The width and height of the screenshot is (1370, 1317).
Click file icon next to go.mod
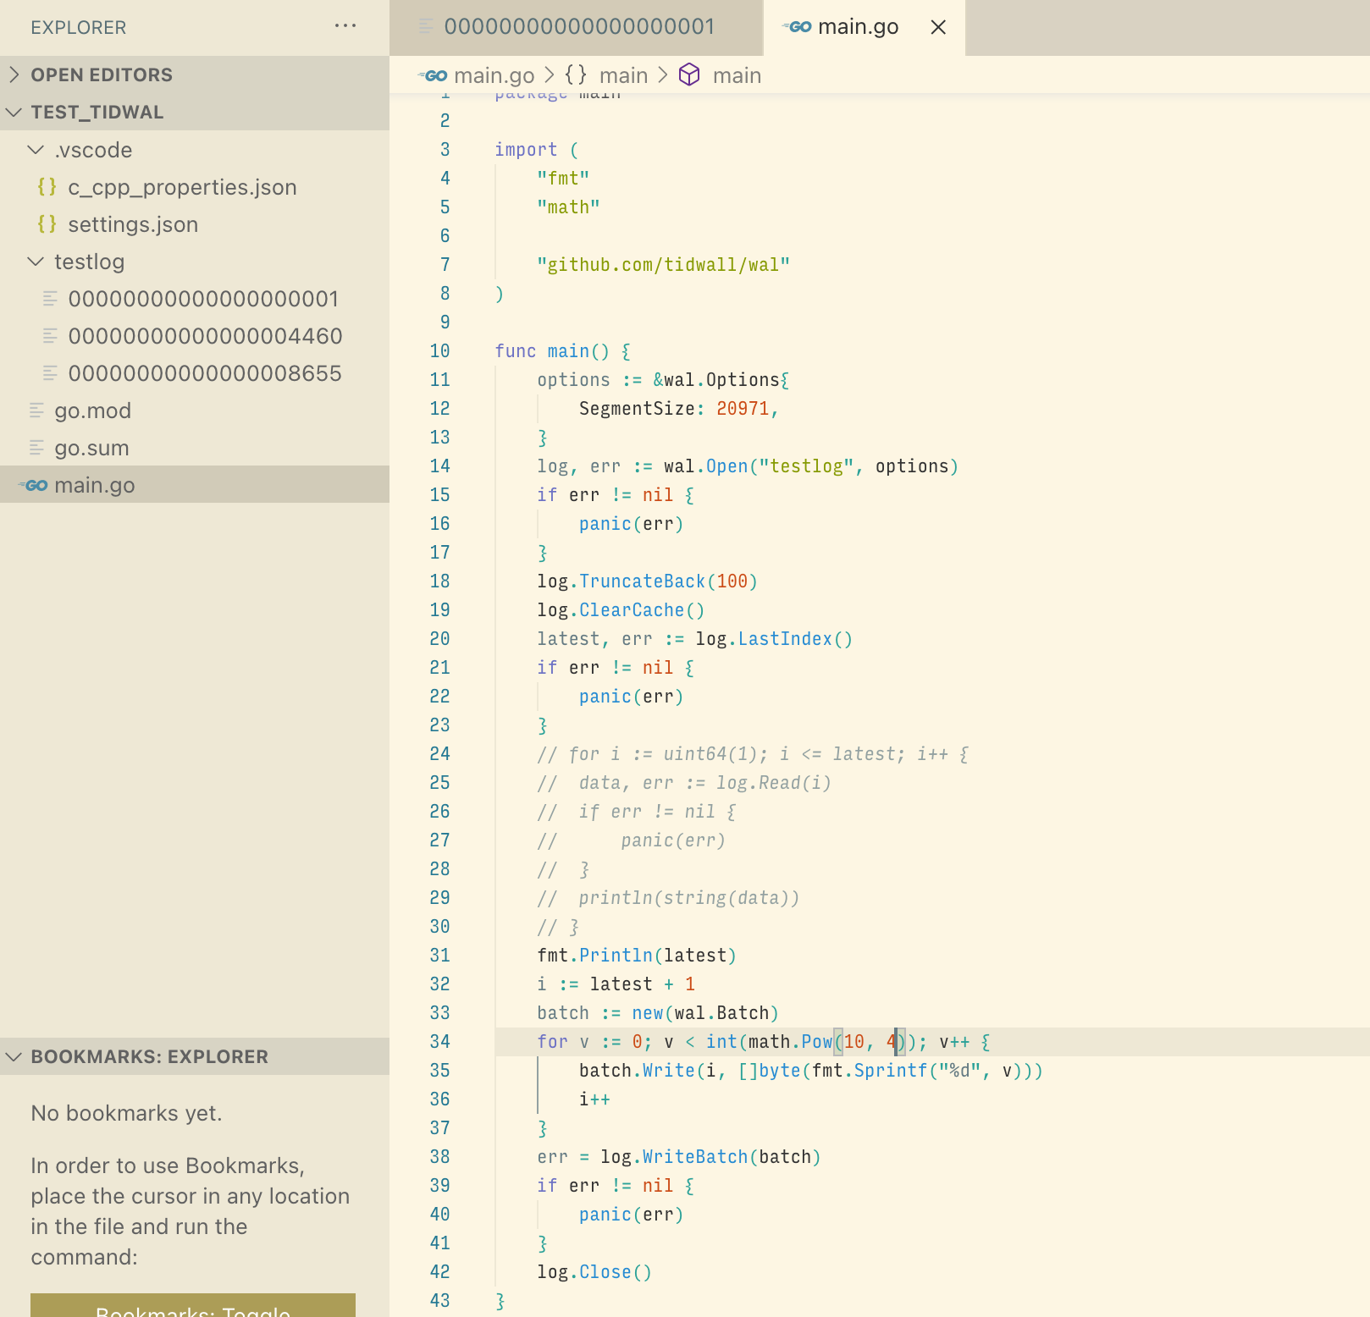(x=36, y=411)
